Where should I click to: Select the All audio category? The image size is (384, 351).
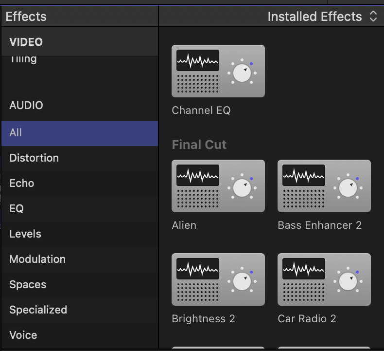click(80, 133)
